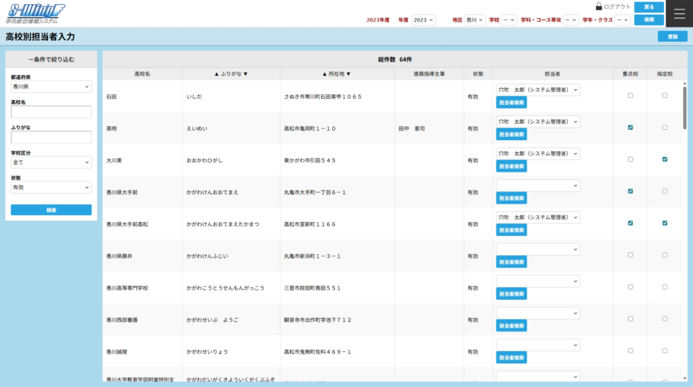Sort ふりがな column descending with ▼ arrow
This screenshot has width=693, height=387.
pos(246,74)
